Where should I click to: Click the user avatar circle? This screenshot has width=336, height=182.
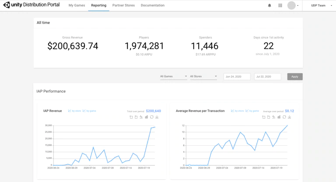tap(291, 5)
